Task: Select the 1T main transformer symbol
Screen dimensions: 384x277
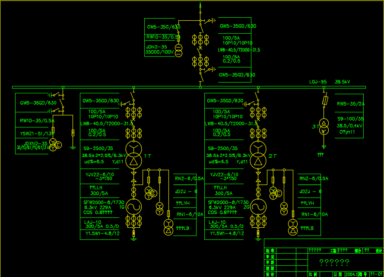Action: (x=134, y=155)
